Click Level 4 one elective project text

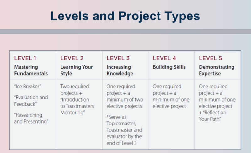[171, 103]
